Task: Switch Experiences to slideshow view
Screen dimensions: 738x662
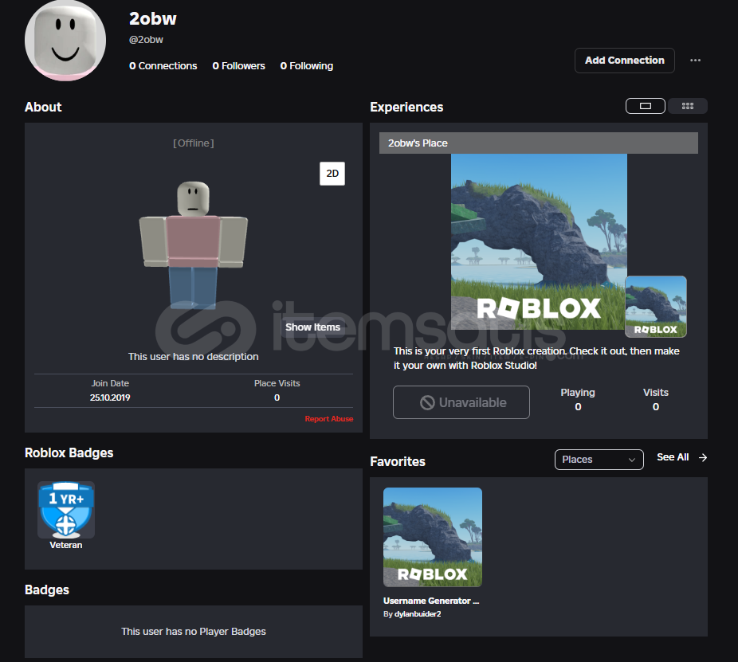Action: pyautogui.click(x=646, y=106)
